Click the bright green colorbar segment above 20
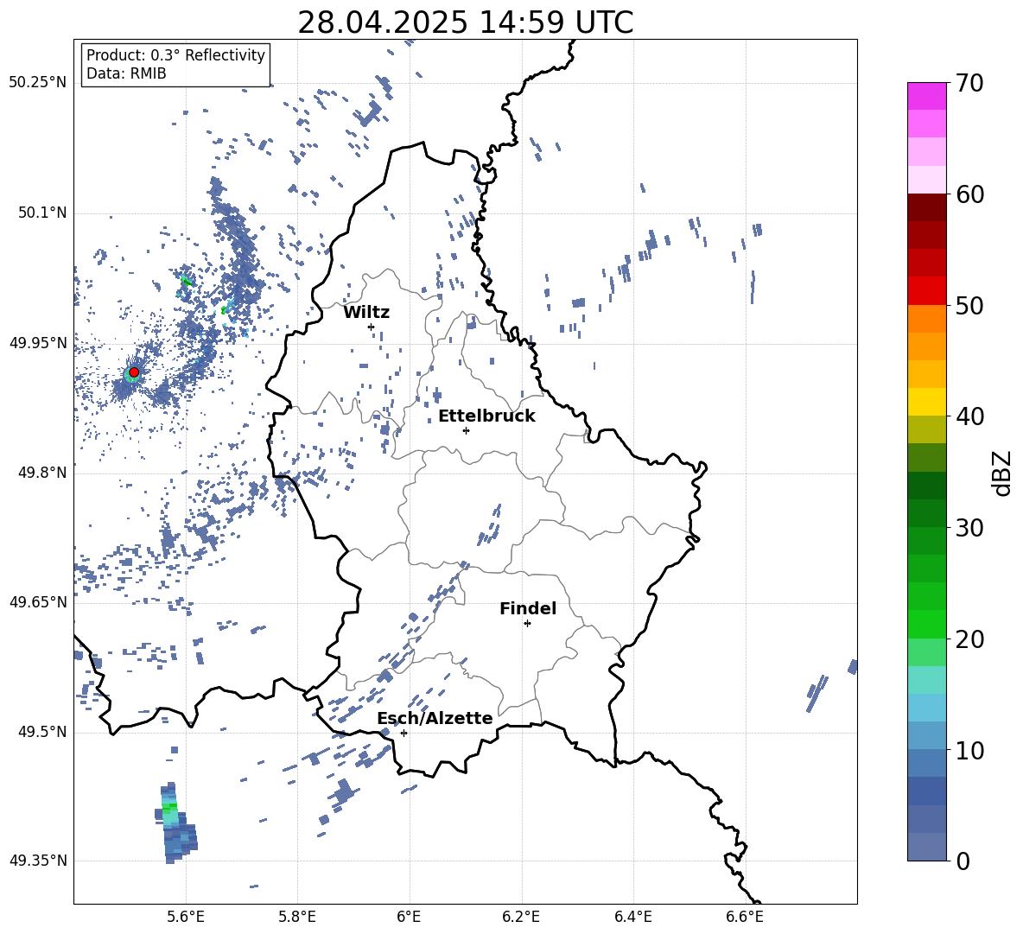1023x934 pixels. pyautogui.click(x=926, y=624)
